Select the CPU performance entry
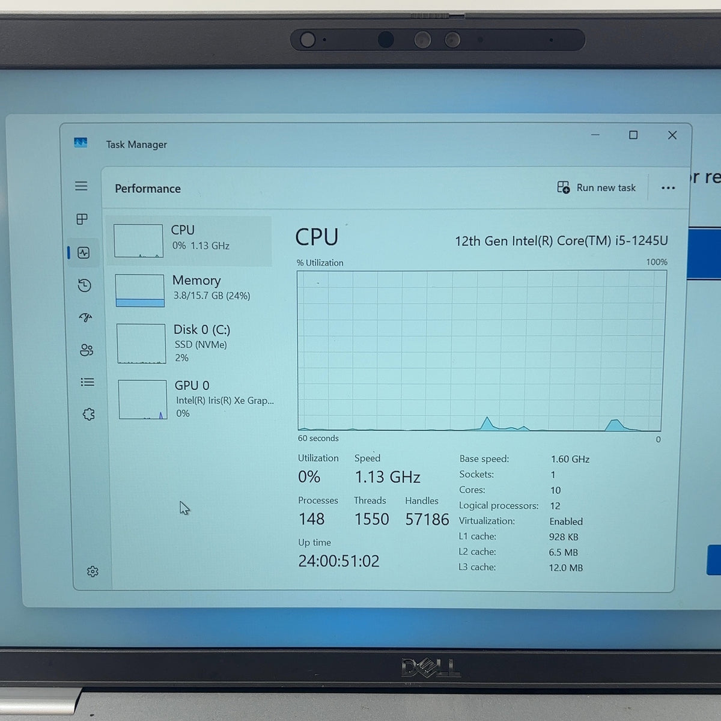Image resolution: width=721 pixels, height=721 pixels. tap(189, 241)
